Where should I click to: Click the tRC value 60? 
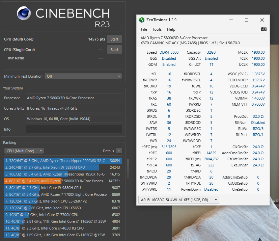(169, 104)
